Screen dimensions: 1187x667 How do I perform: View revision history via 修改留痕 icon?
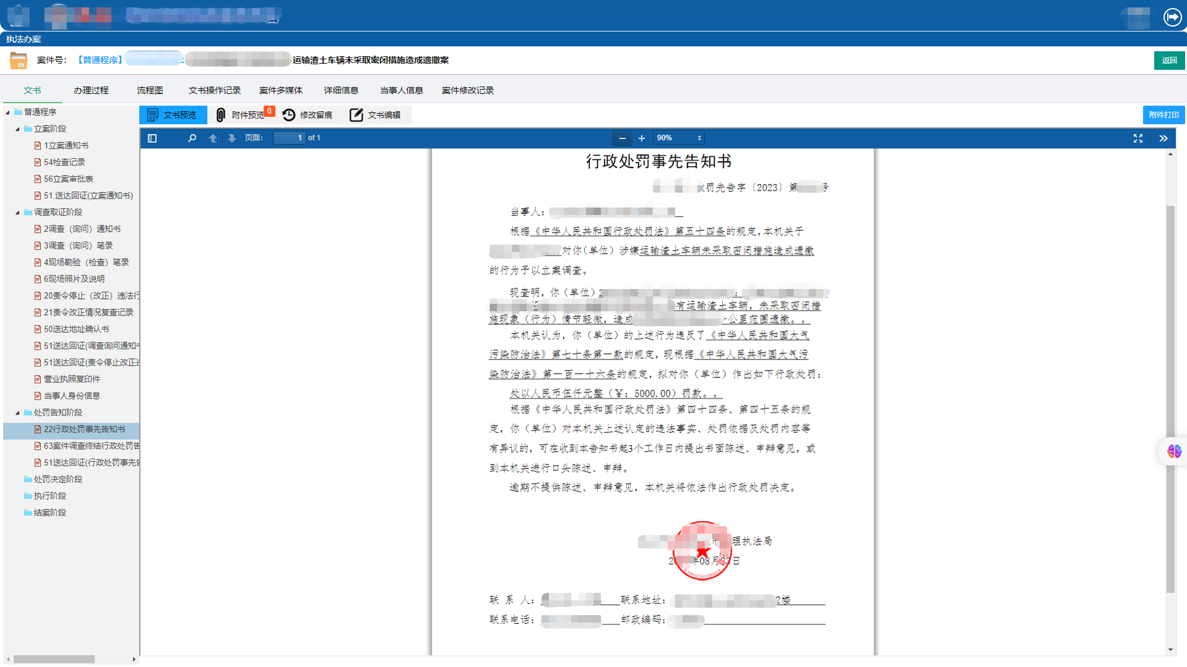tap(307, 115)
